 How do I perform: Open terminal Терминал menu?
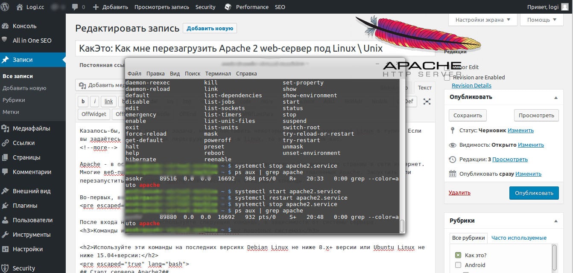tap(218, 73)
